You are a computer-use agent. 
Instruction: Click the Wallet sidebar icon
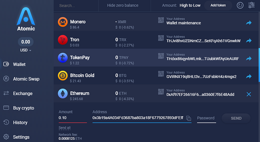pos(6,64)
